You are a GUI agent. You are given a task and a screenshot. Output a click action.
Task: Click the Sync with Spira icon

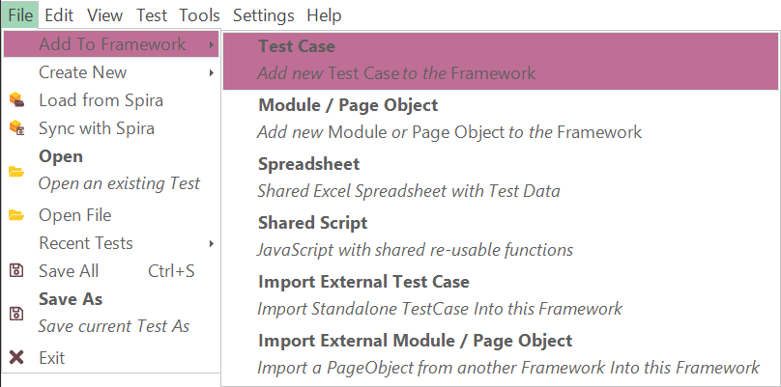pyautogui.click(x=16, y=127)
